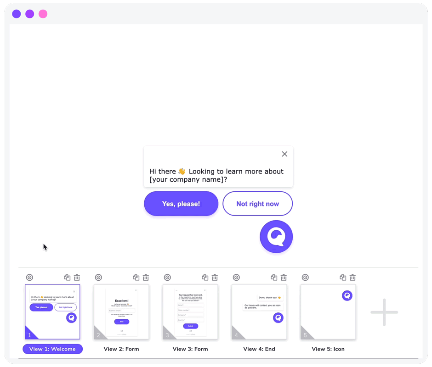This screenshot has width=432, height=367.
Task: Mark View 1 as start using the target icon
Action: click(x=30, y=277)
